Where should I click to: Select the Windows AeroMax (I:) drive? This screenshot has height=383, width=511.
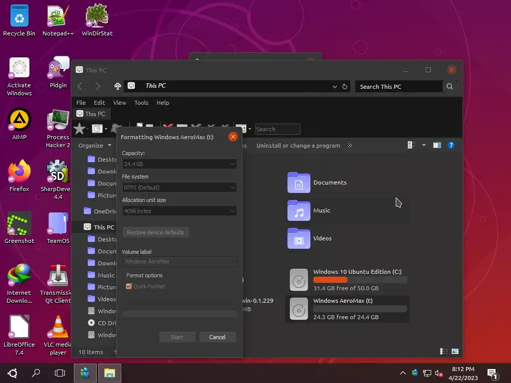point(348,309)
